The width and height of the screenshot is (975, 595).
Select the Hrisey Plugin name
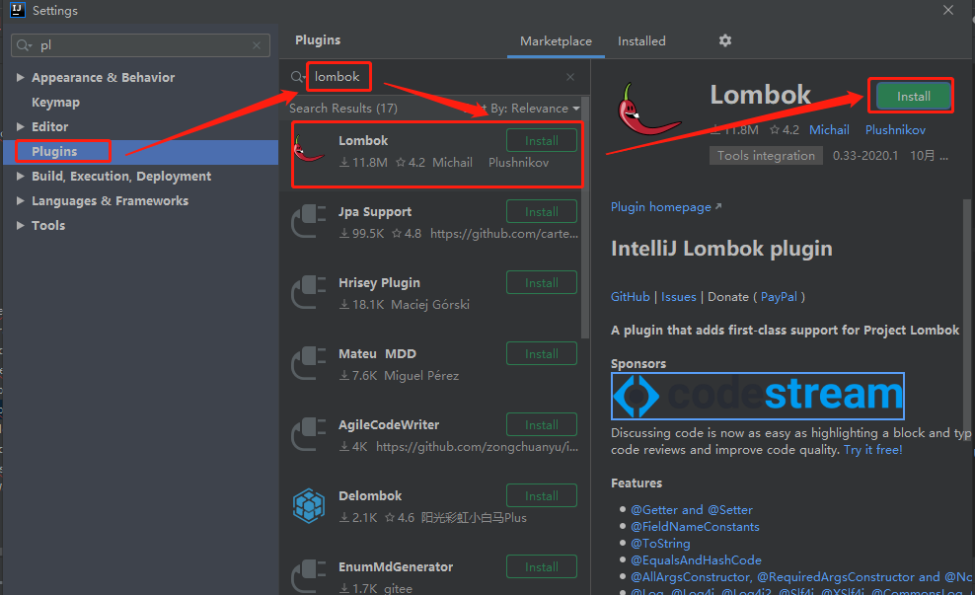click(x=379, y=283)
